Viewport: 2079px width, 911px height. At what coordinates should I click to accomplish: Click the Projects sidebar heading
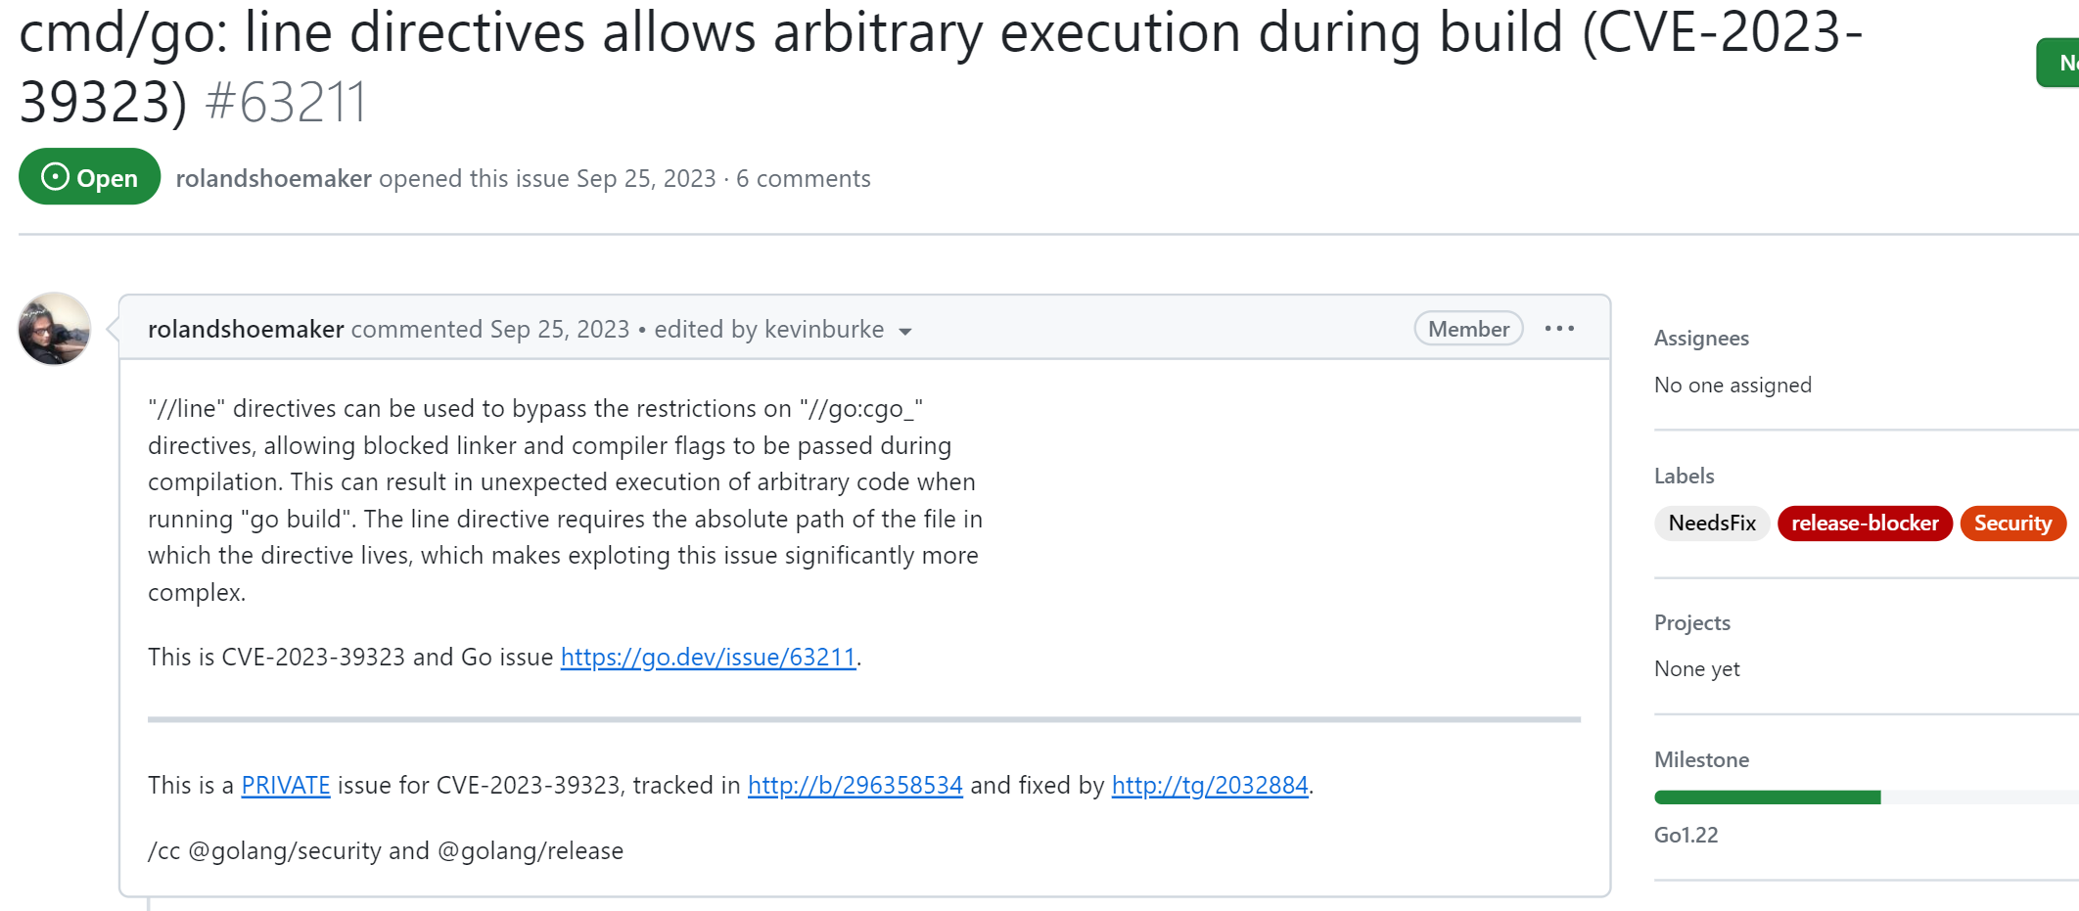[x=1691, y=623]
